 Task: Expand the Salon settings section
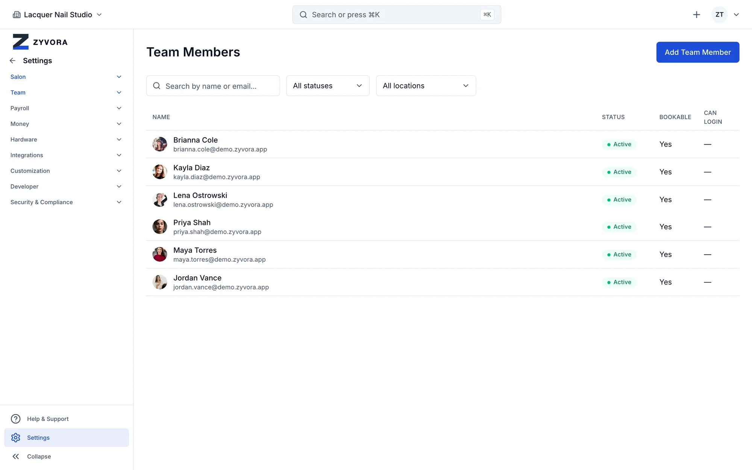click(66, 77)
